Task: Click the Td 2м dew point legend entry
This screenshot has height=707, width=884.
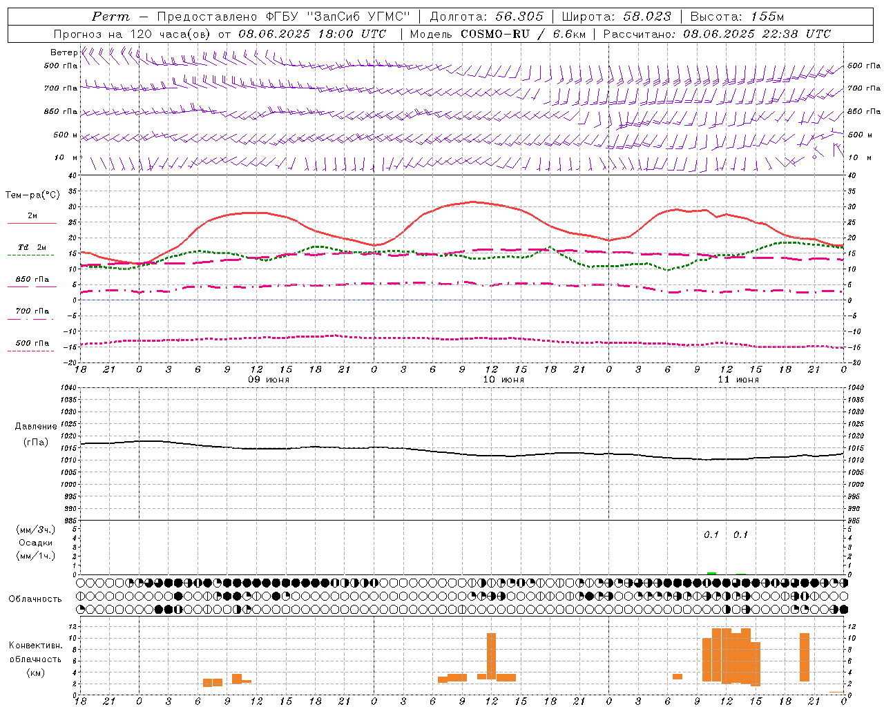Action: click(x=32, y=247)
